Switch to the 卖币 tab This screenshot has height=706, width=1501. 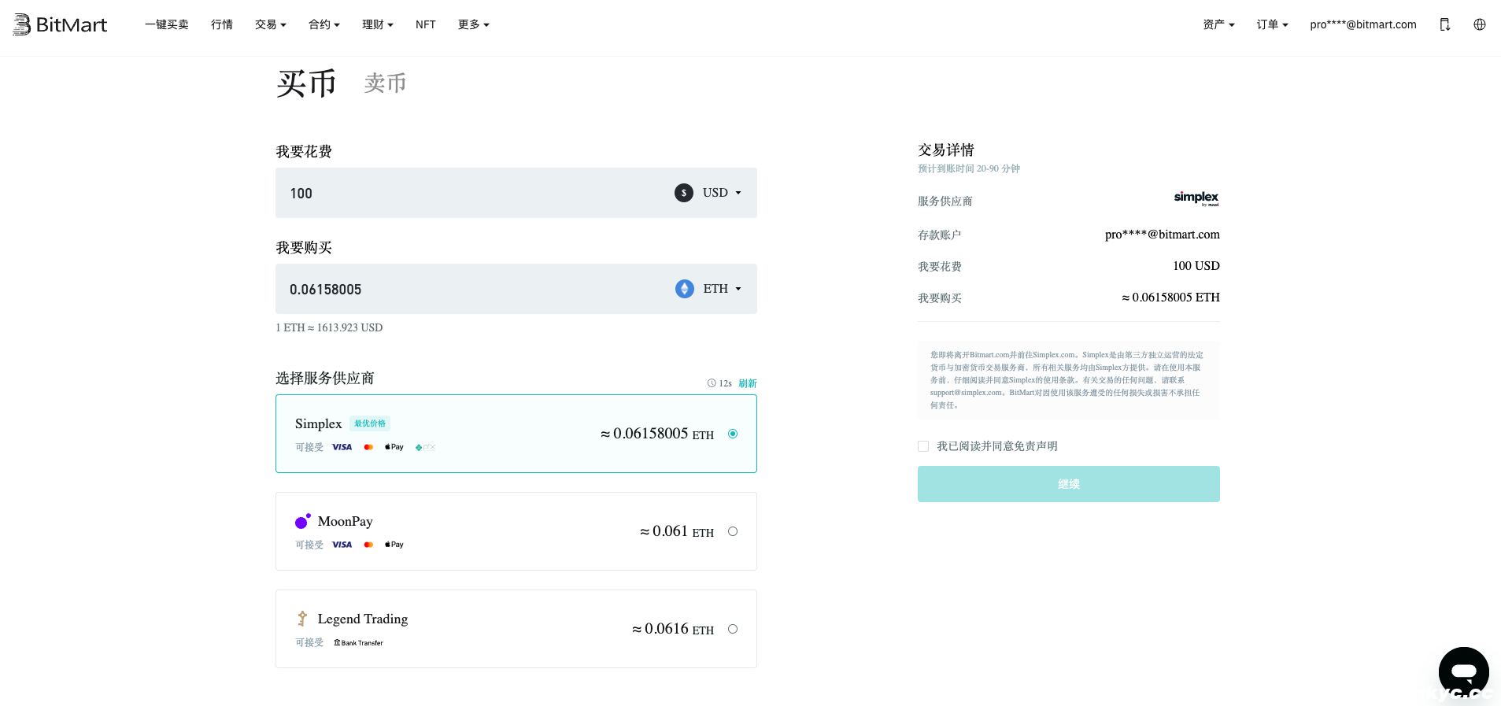coord(385,83)
